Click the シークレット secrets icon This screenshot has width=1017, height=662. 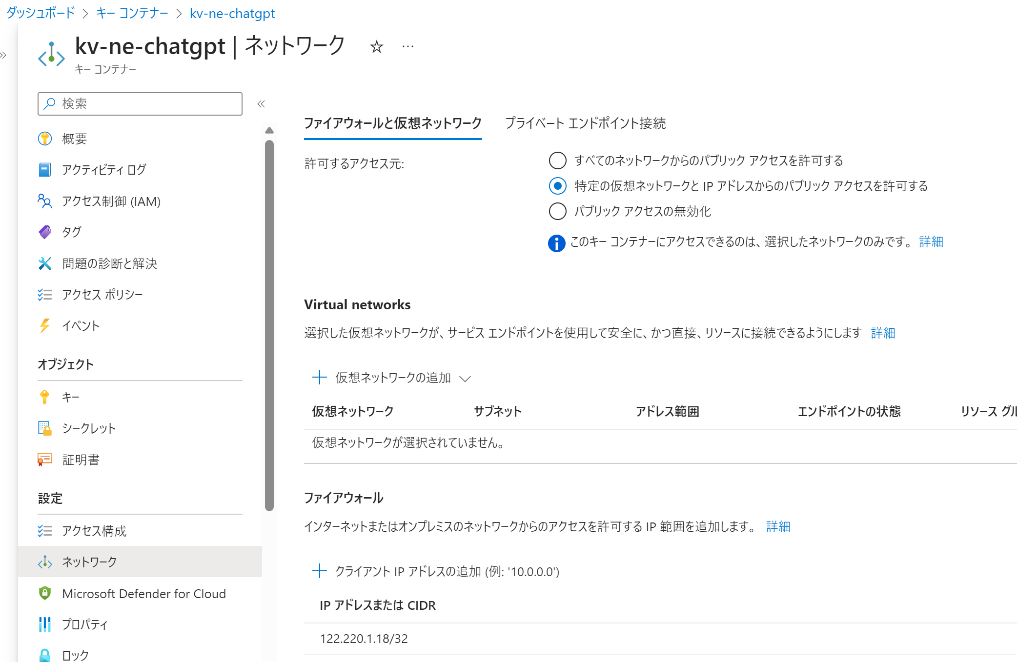click(x=45, y=428)
